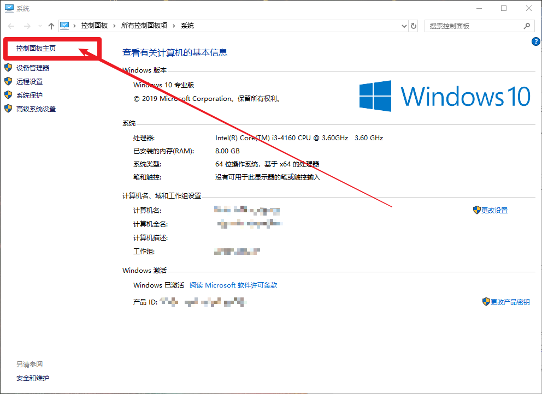Read the 阅读 Microsoft 软件许可条款 link
This screenshot has width=542, height=394.
coord(233,285)
